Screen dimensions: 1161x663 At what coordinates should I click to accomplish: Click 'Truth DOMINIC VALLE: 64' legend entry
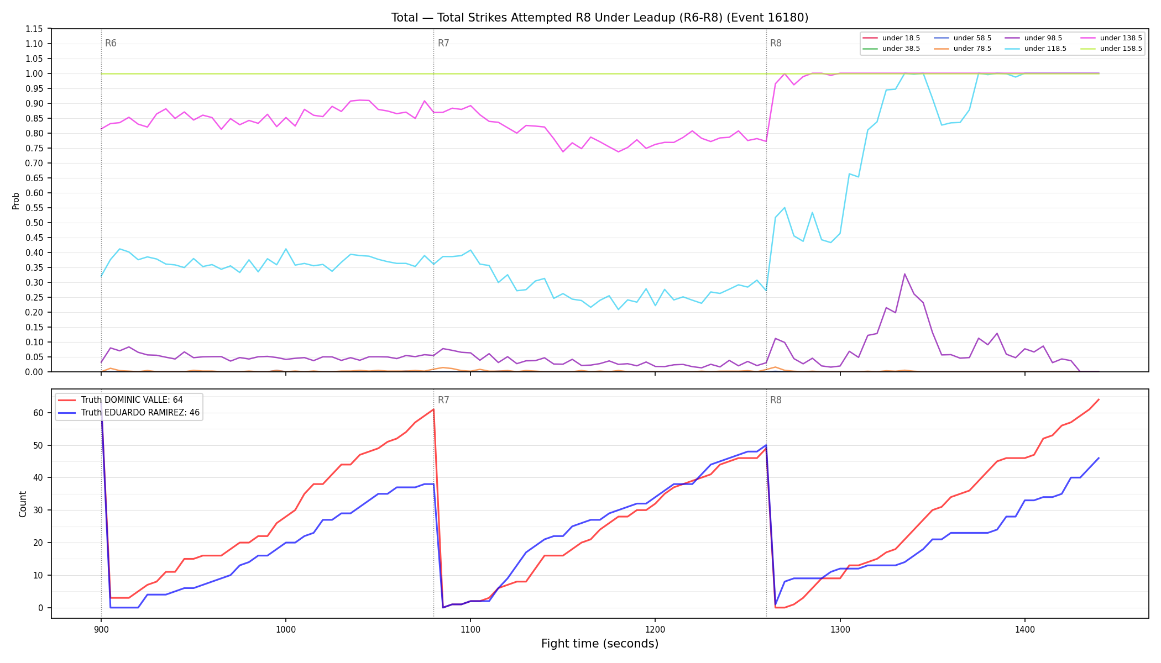tap(121, 400)
